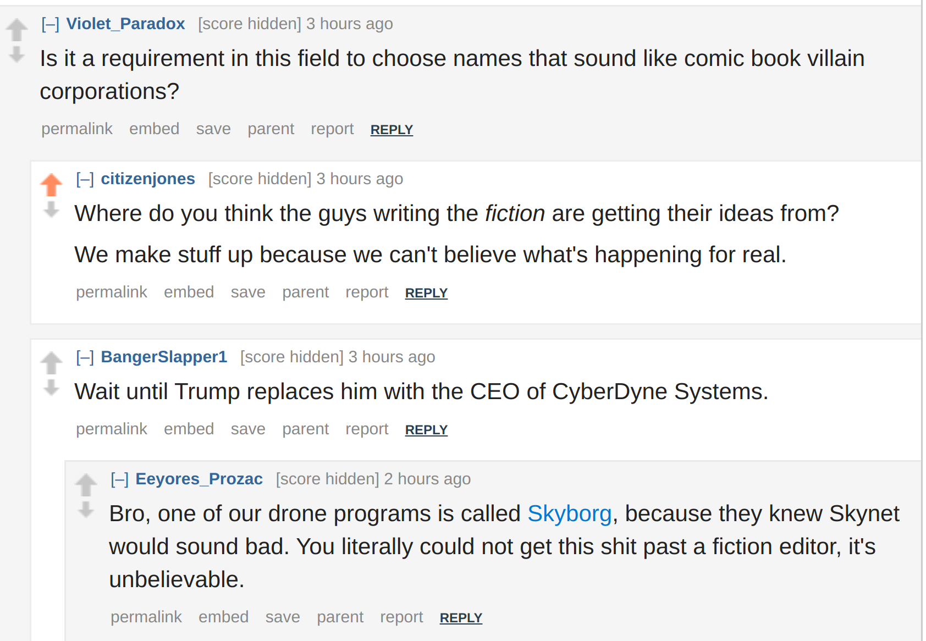Screen dimensions: 926x641
Task: Reply to Eeyores_Prozac's comment
Action: pyautogui.click(x=461, y=618)
